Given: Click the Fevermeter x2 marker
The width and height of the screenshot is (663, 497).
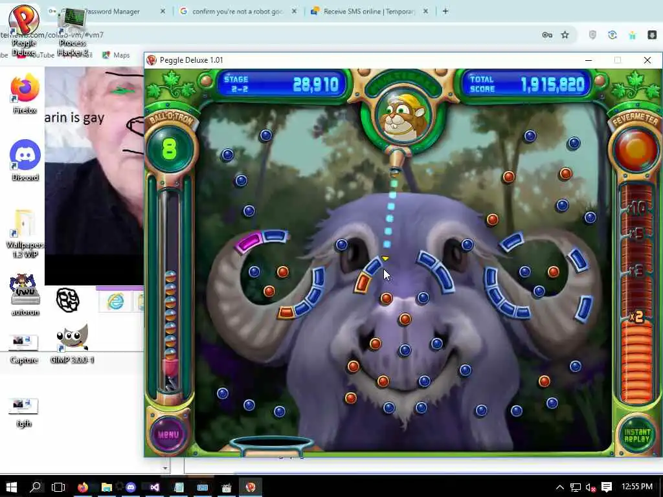Looking at the screenshot, I should 636,316.
